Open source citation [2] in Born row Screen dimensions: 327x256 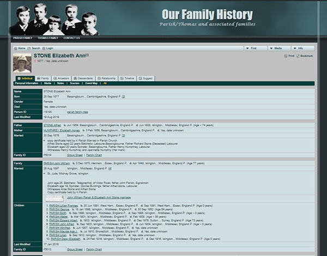(x=124, y=97)
